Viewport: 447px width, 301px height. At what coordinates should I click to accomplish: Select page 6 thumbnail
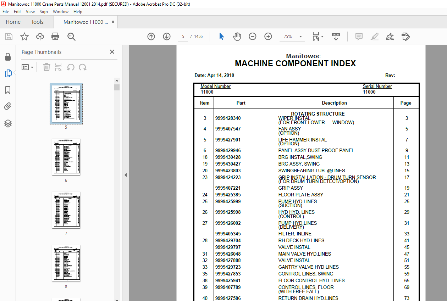(66, 157)
